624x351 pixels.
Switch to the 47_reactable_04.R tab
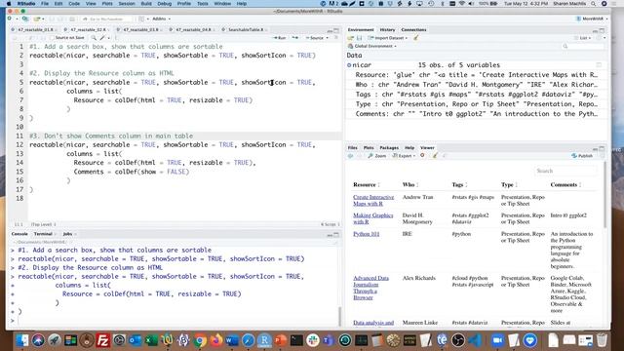pyautogui.click(x=193, y=29)
